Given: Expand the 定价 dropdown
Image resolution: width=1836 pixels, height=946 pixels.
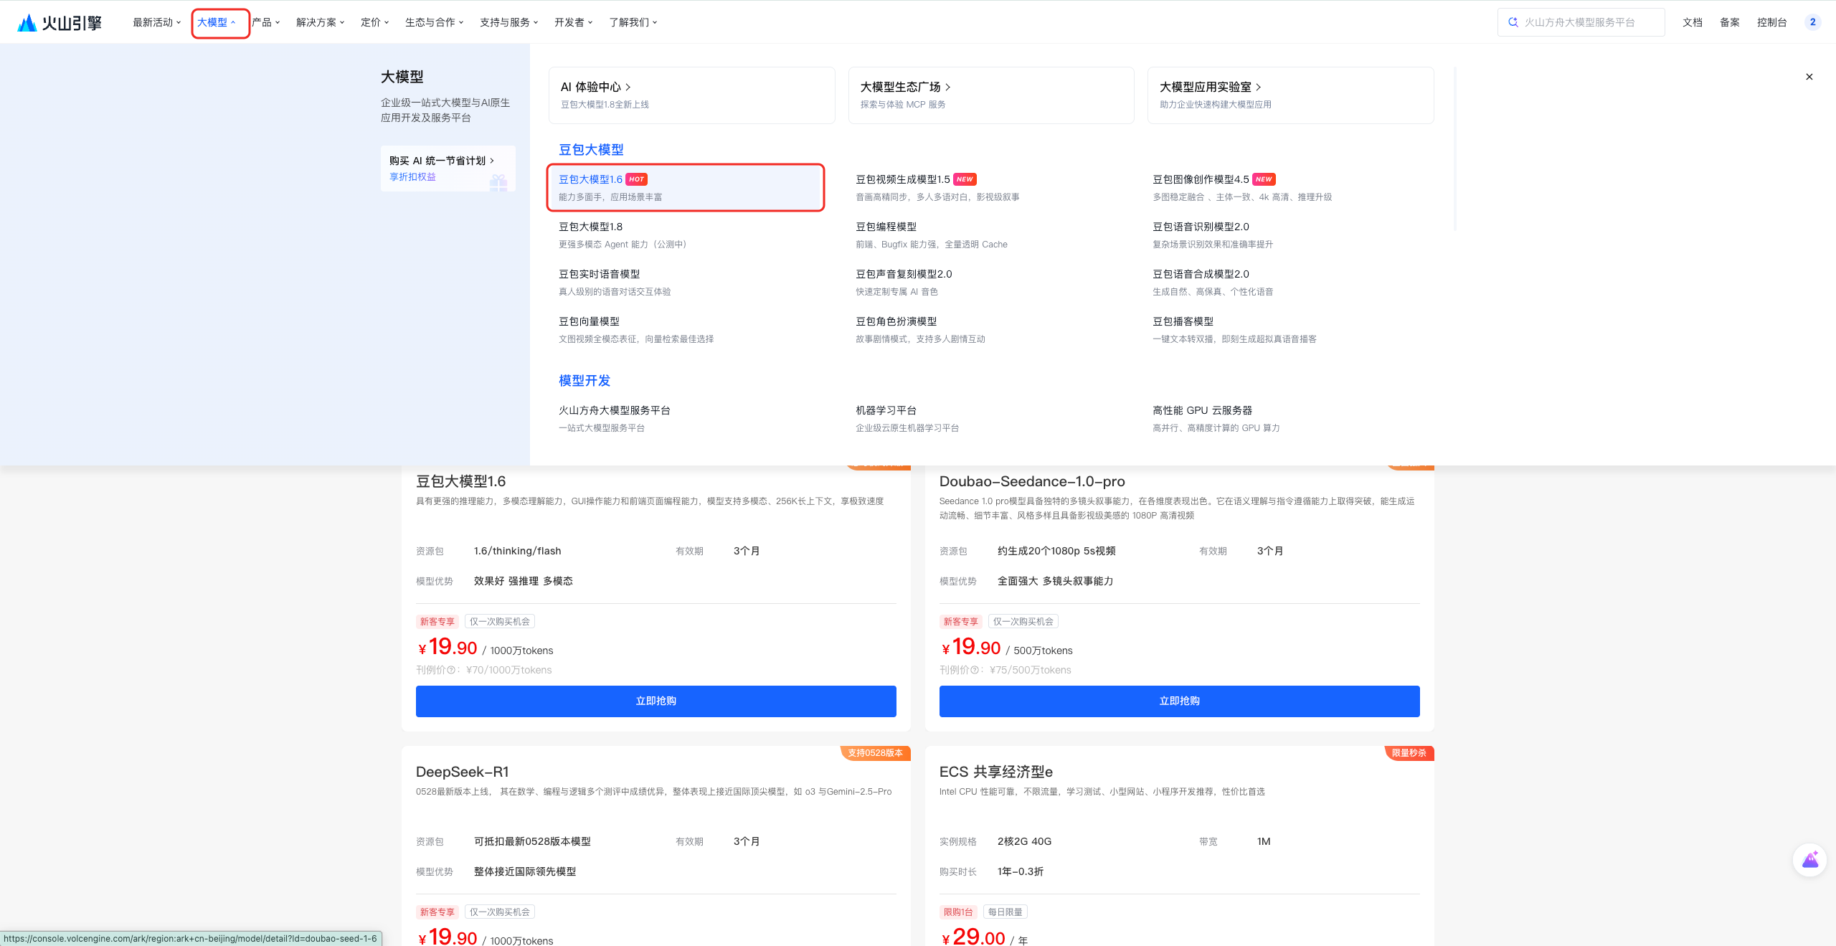Looking at the screenshot, I should (x=374, y=22).
